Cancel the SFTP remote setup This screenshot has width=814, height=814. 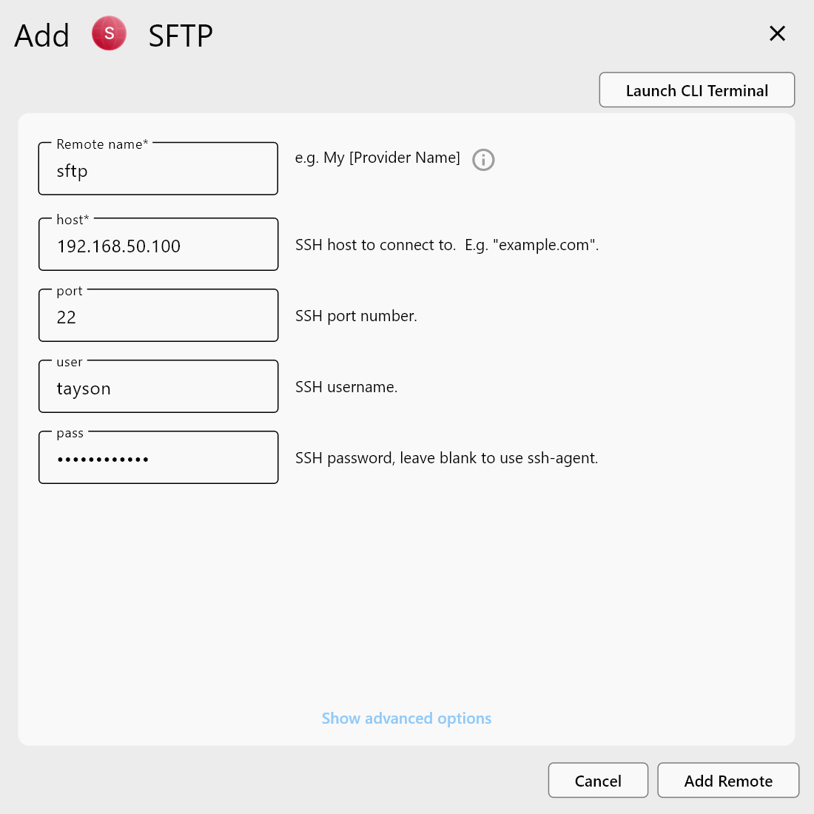point(597,780)
